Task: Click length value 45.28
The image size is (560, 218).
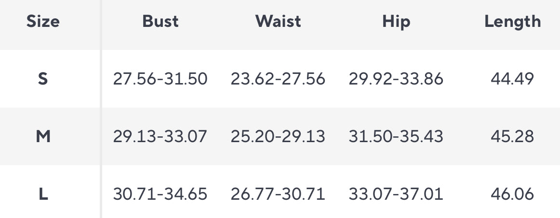Action: (x=512, y=137)
